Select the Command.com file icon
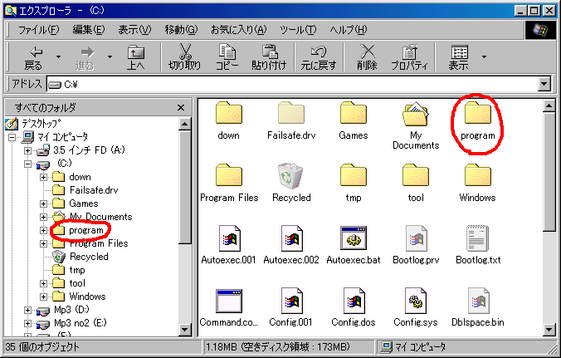Screen dimensions: 561x358 [229, 302]
